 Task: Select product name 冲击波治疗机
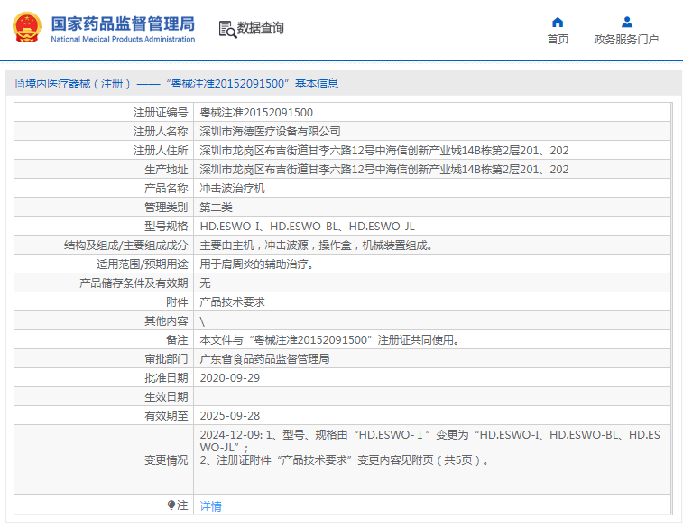[232, 189]
